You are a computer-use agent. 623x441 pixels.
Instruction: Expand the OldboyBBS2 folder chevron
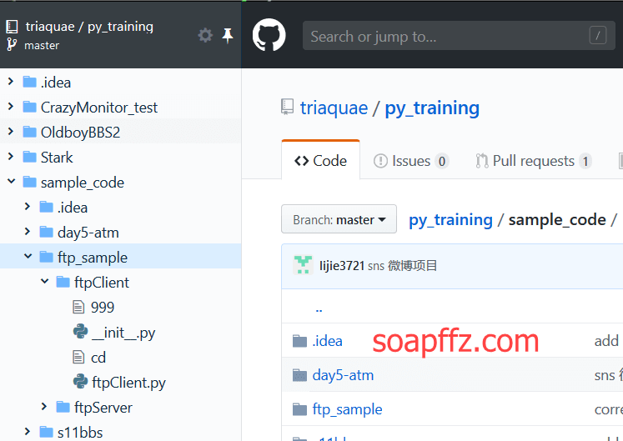[x=11, y=132]
